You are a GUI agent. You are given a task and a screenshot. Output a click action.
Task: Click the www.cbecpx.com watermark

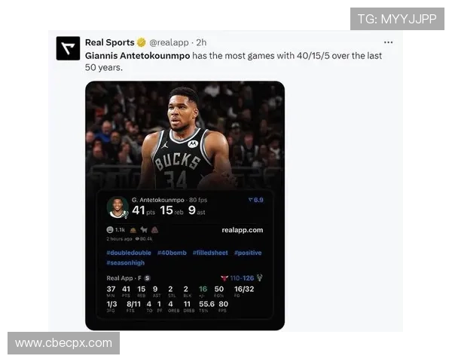click(64, 343)
